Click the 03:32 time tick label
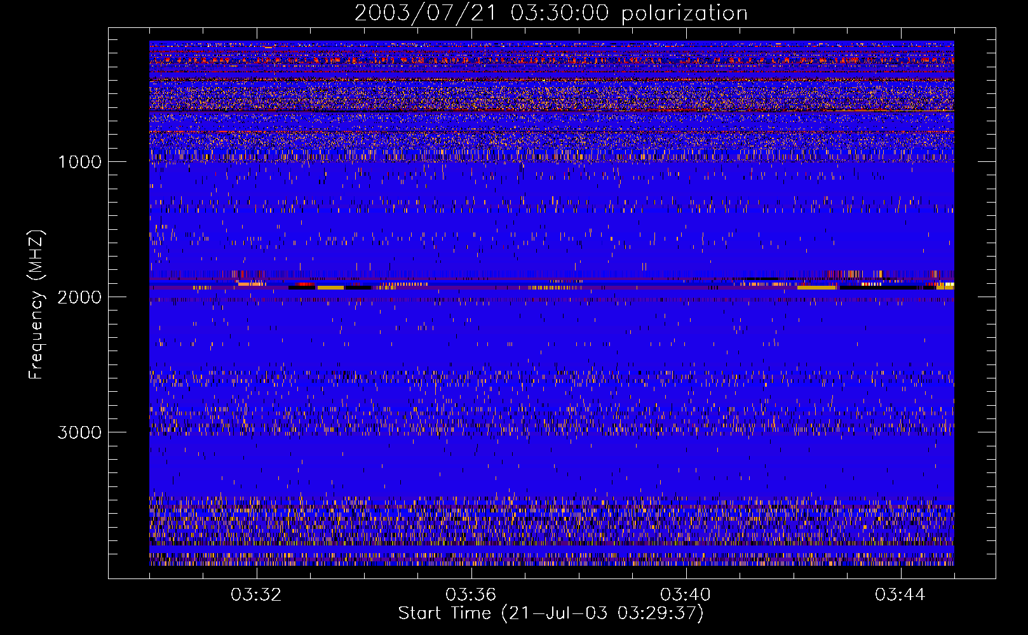This screenshot has width=1028, height=635. pyautogui.click(x=256, y=595)
